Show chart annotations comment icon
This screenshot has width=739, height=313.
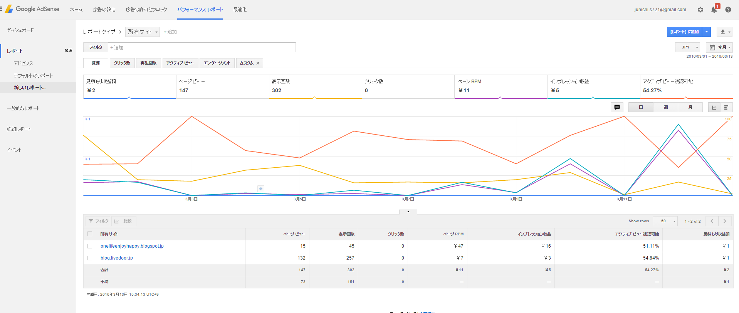pyautogui.click(x=617, y=107)
